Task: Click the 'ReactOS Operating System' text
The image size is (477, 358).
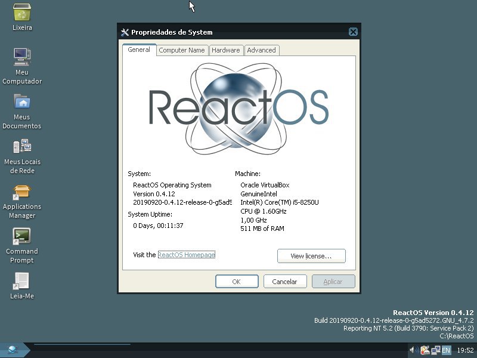Action: click(x=172, y=185)
